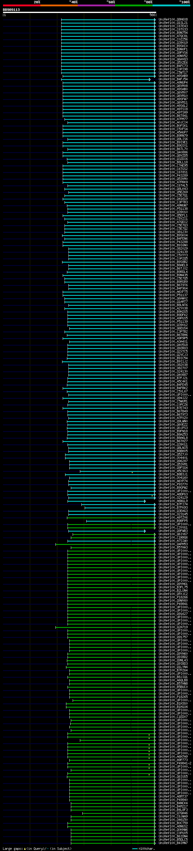Open hit UniRef100_Q1SL21

point(173,23)
